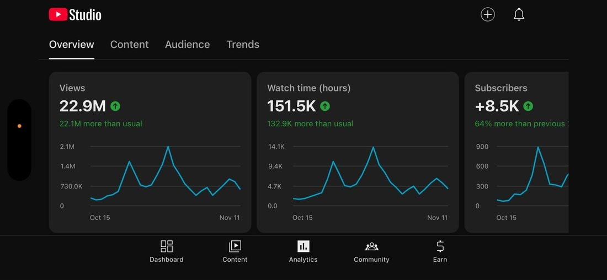Viewport: 607px width, 280px height.
Task: Select Analytics in bottom navigation
Action: [x=303, y=251]
